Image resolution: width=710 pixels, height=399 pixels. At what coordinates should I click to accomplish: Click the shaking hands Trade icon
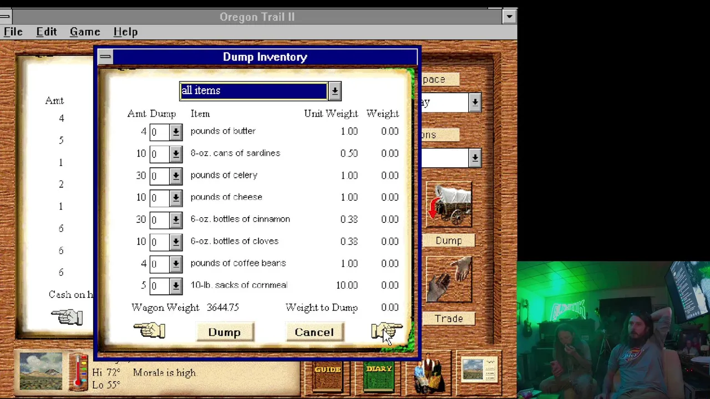pyautogui.click(x=449, y=280)
